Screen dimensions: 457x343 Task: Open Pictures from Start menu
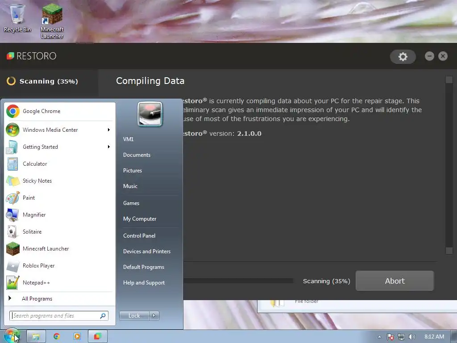pos(132,171)
